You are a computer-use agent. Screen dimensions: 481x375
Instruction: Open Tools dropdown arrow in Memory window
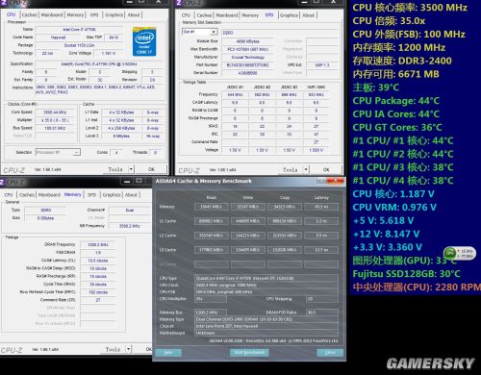pos(128,349)
